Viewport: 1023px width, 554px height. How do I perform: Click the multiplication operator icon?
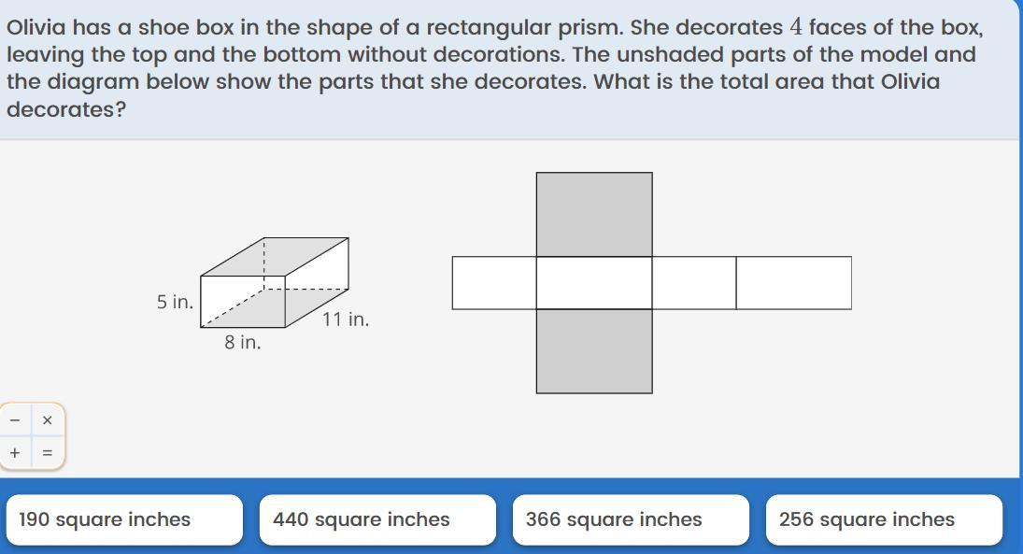47,420
